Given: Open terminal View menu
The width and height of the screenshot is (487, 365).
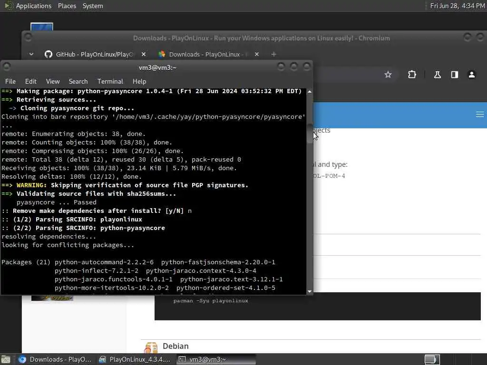Looking at the screenshot, I should [53, 81].
